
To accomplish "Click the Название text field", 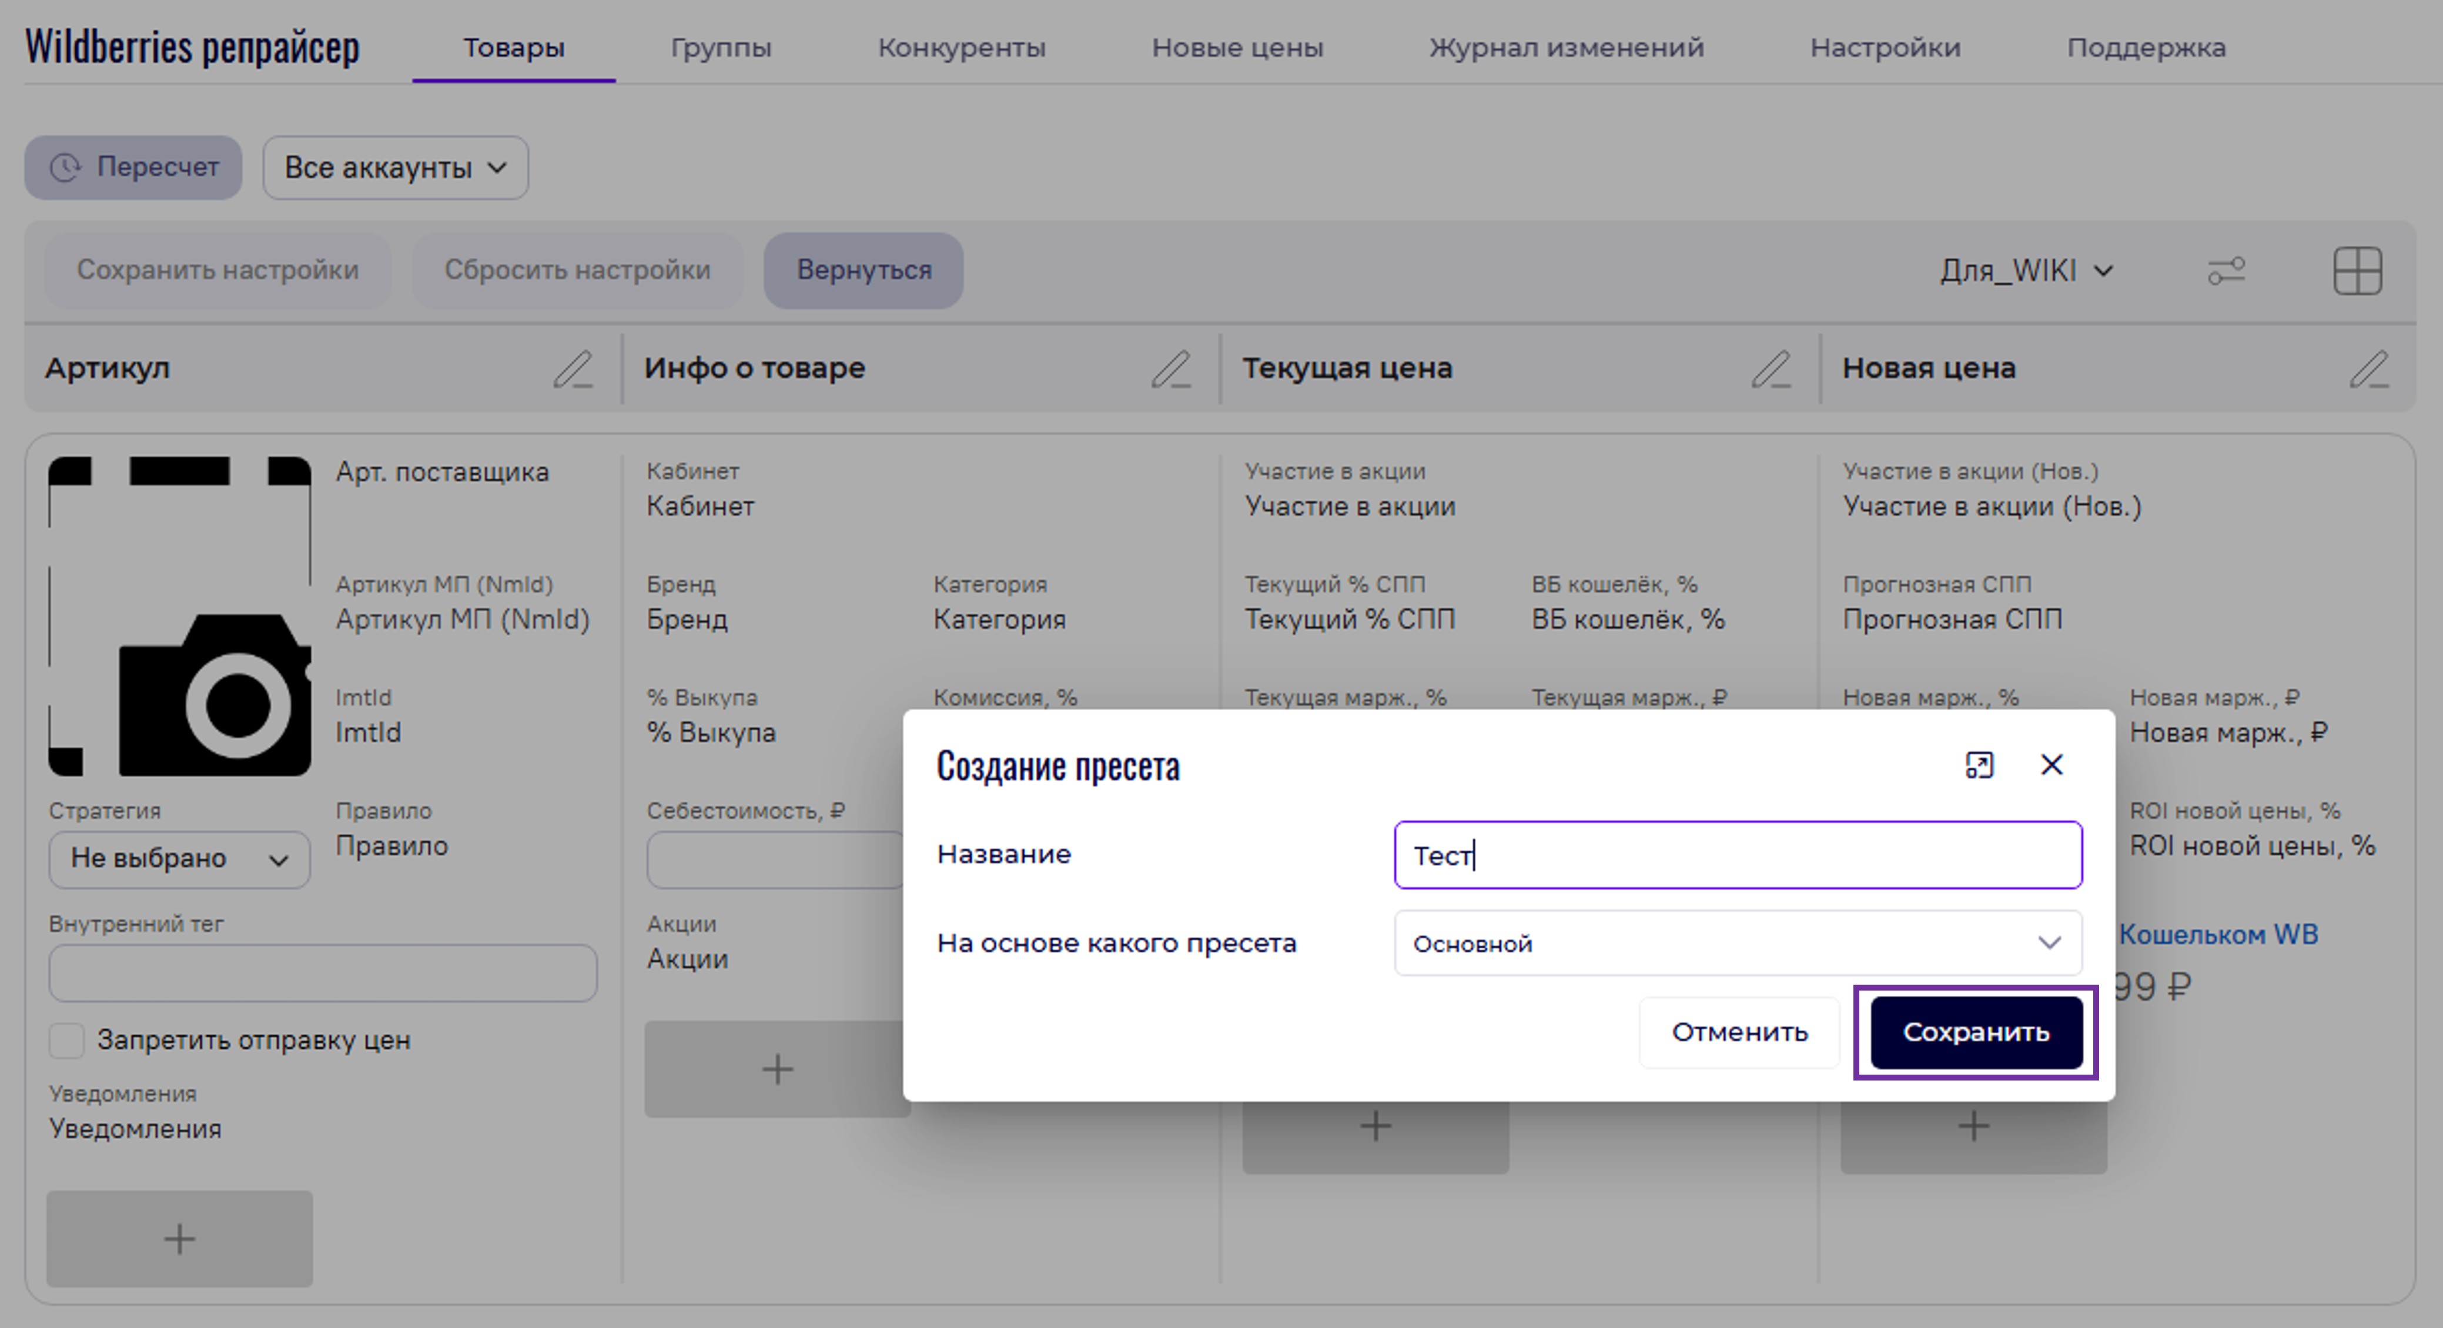I will (1738, 855).
